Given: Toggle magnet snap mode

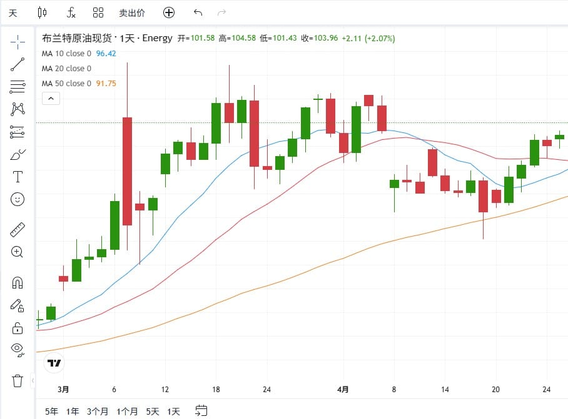Looking at the screenshot, I should click(18, 282).
